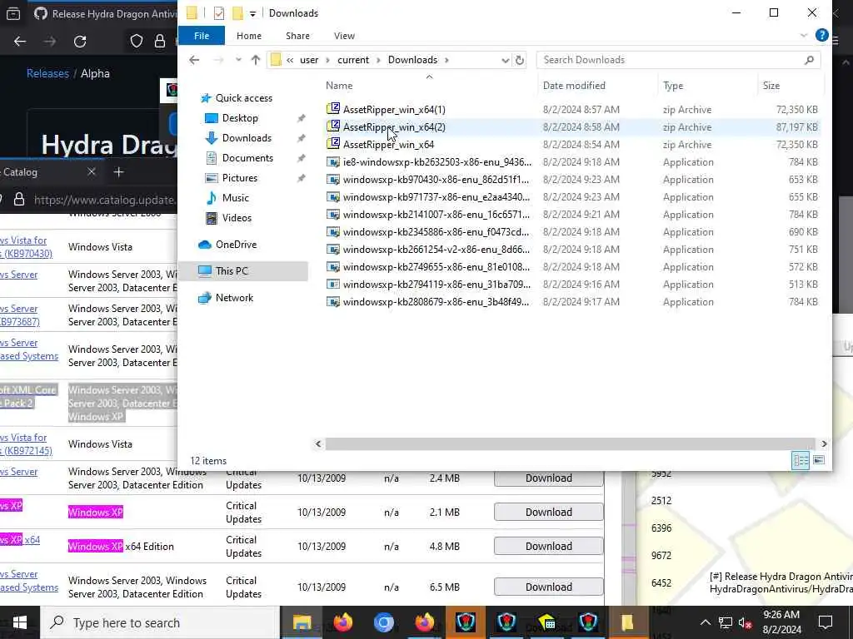Select windowsxp-kb2749655 application file
Image resolution: width=853 pixels, height=639 pixels.
436,267
